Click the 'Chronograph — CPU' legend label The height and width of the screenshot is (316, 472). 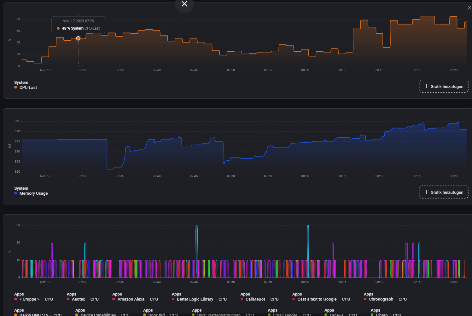[x=388, y=299]
